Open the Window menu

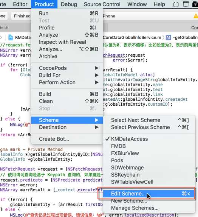point(137,4)
